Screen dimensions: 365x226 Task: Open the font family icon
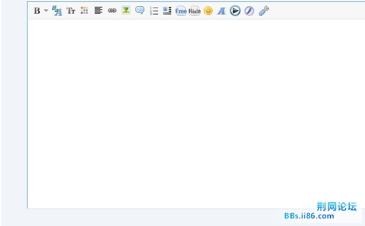coord(57,11)
